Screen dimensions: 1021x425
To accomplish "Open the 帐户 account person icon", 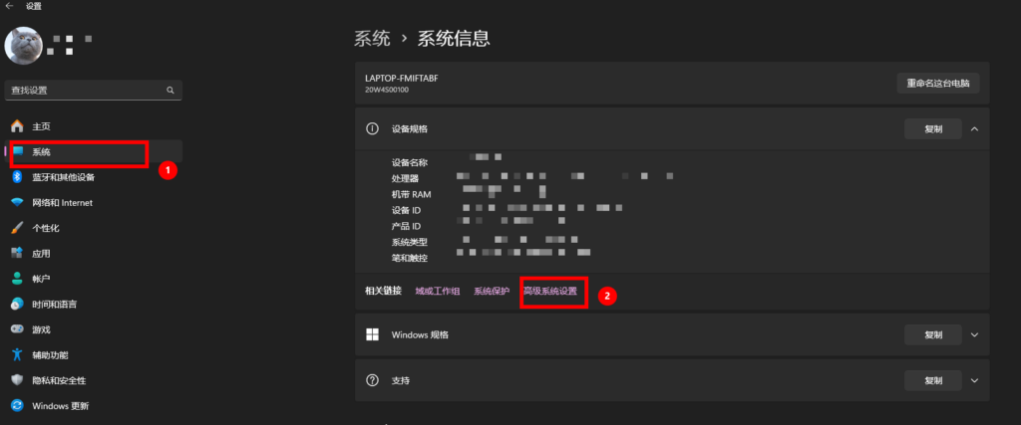I will click(17, 279).
